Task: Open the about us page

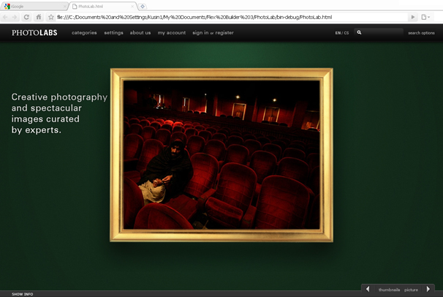Action: click(x=140, y=33)
